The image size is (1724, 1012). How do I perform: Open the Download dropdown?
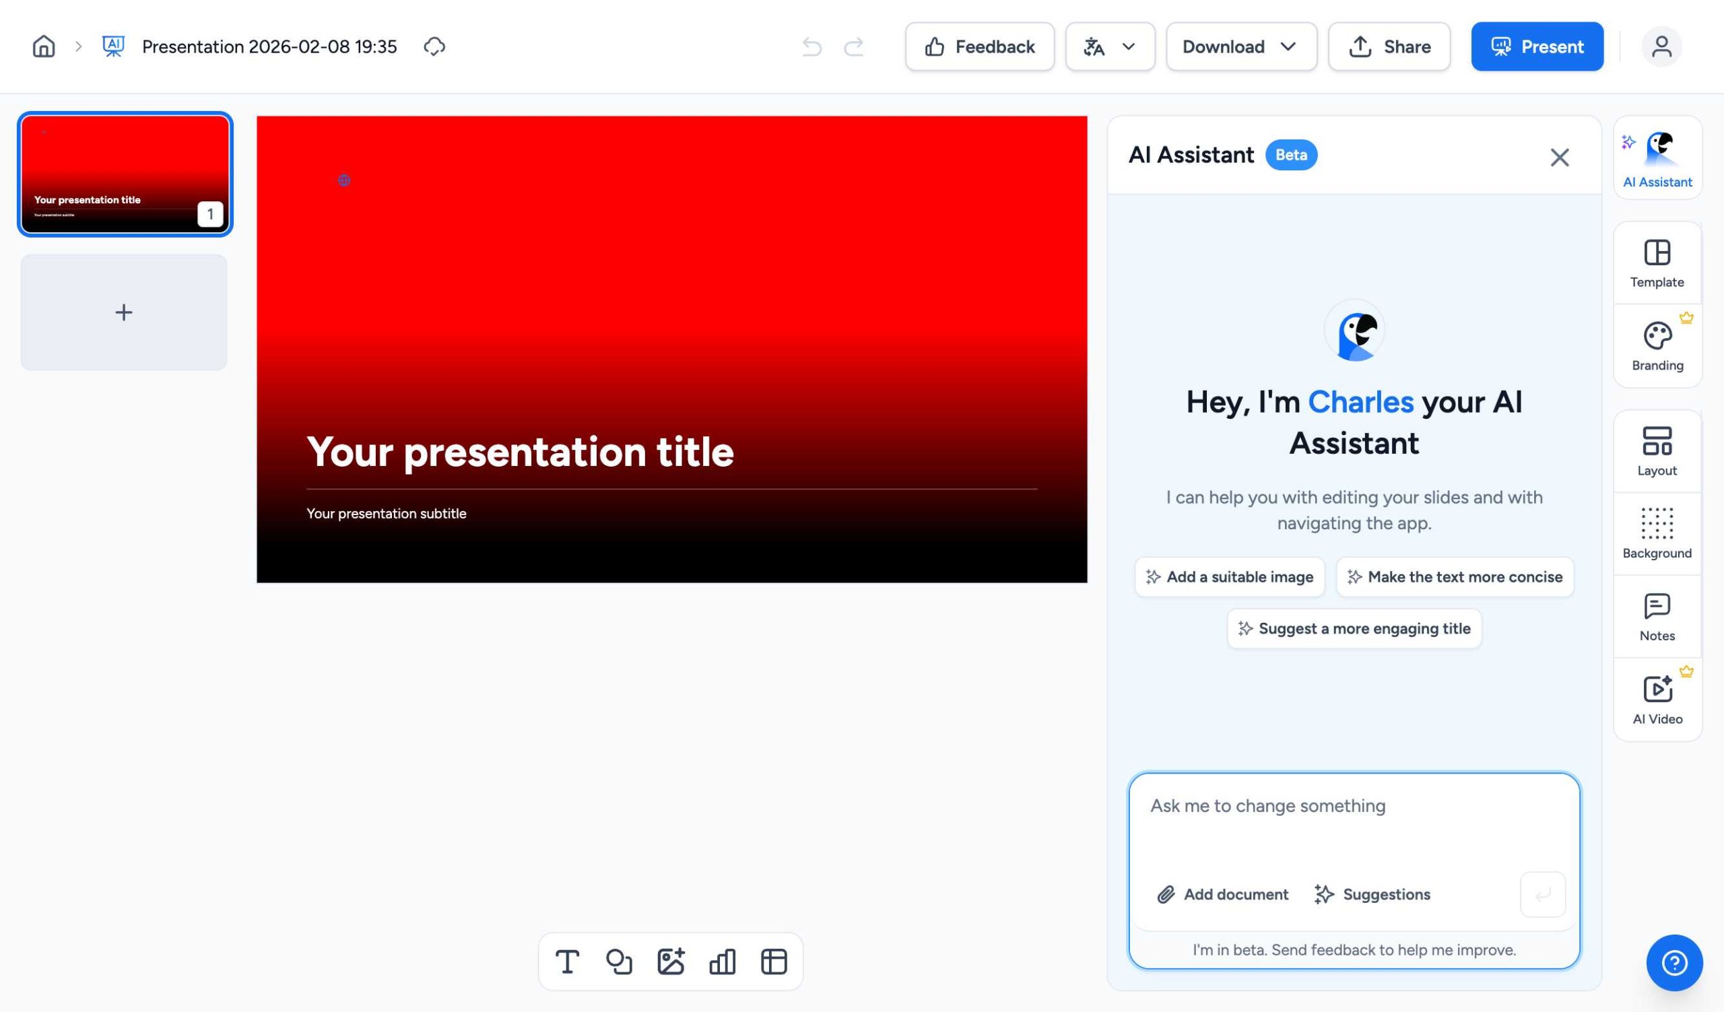coord(1240,46)
